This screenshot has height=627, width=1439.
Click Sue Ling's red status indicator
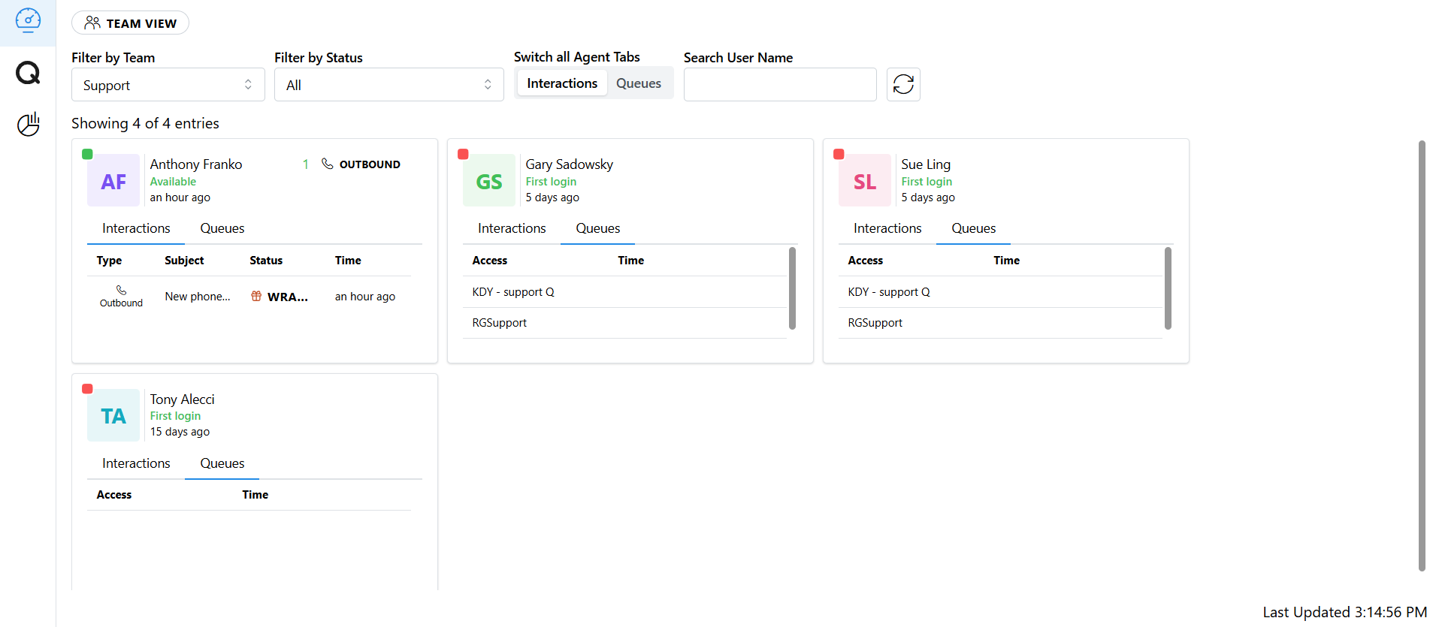click(839, 154)
